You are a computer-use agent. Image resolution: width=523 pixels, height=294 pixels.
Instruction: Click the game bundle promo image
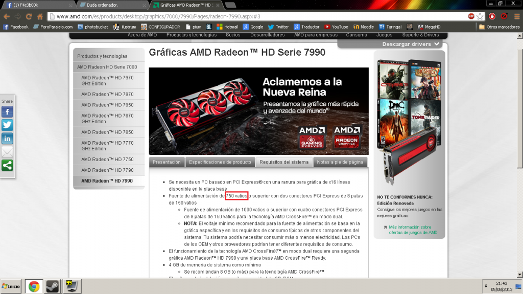pos(409,122)
